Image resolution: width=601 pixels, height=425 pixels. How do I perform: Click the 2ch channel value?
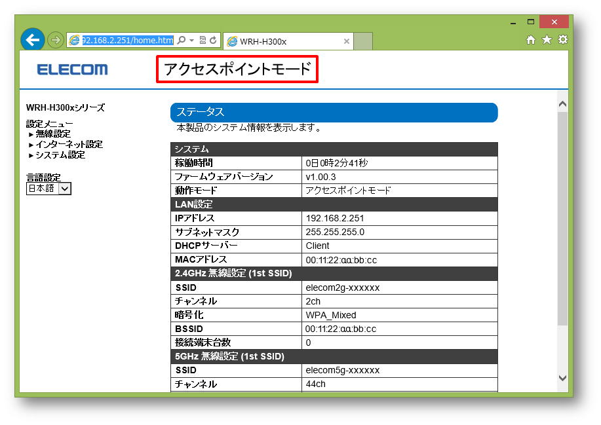pos(313,301)
